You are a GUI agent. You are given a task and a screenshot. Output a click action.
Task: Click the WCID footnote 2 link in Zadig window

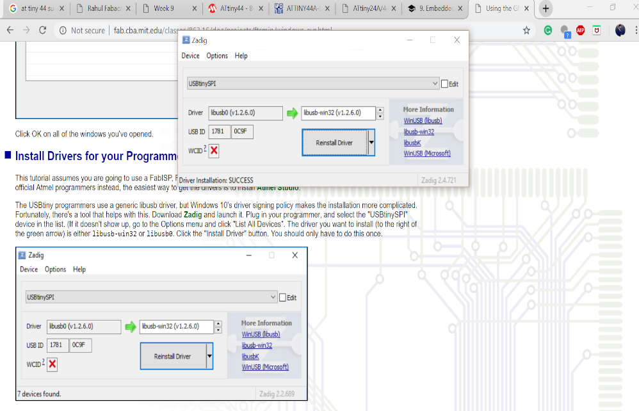tap(205, 148)
